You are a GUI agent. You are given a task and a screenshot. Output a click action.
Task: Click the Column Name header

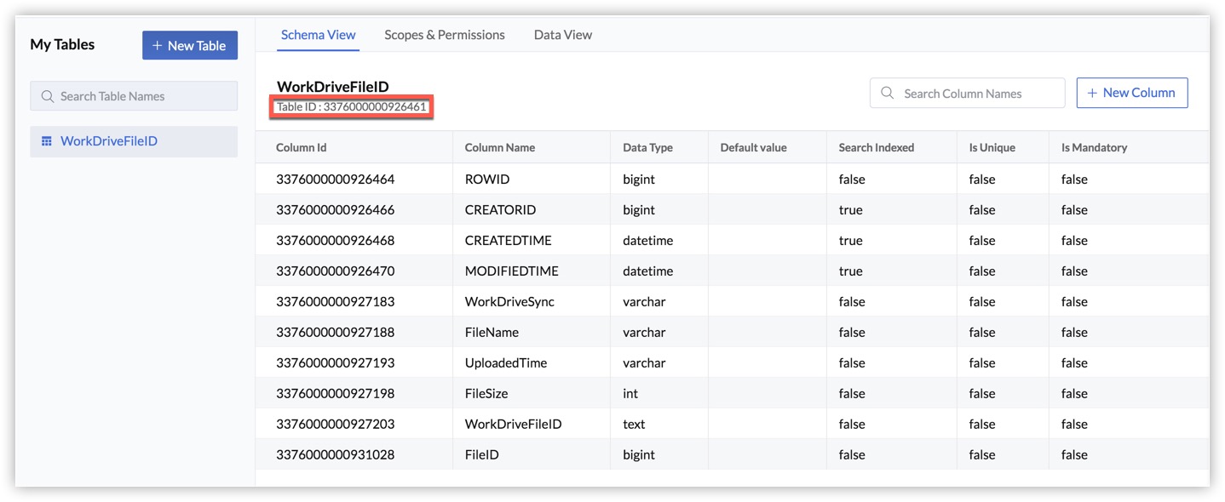click(x=499, y=147)
